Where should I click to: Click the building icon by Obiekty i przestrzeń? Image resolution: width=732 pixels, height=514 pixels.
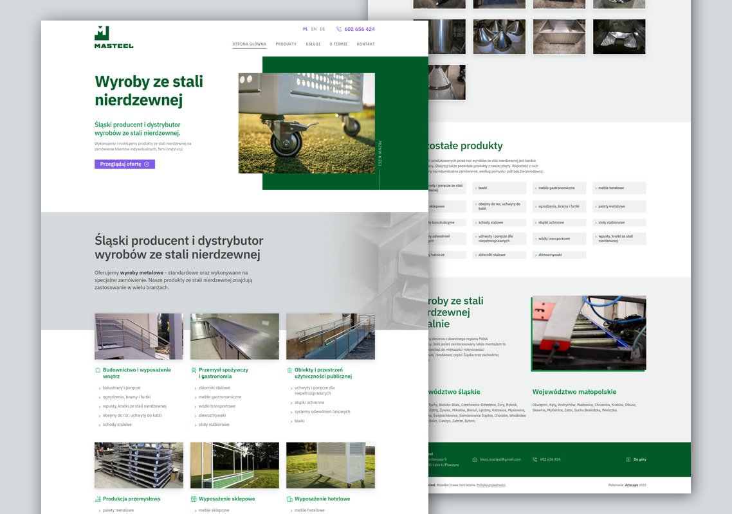(289, 370)
